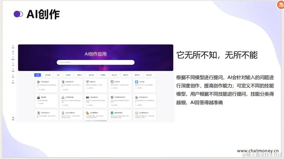
Task: Click the purple toggle-shaped bullet beside AI创作
Action: [x=18, y=14]
